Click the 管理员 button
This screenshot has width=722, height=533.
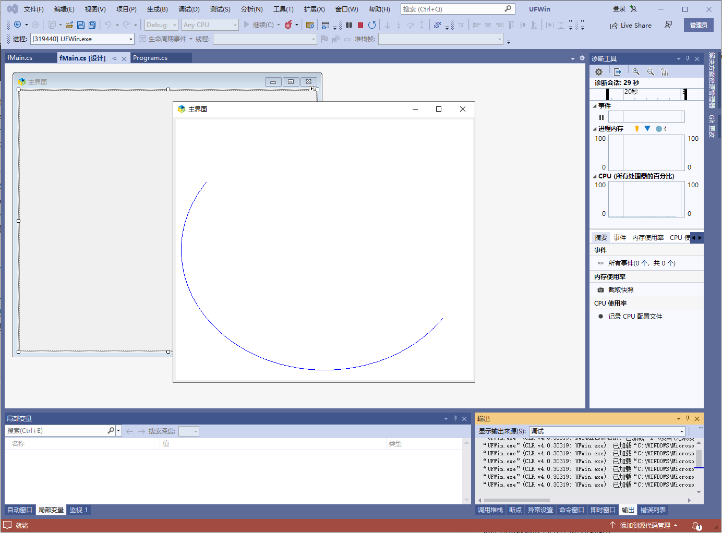(699, 25)
